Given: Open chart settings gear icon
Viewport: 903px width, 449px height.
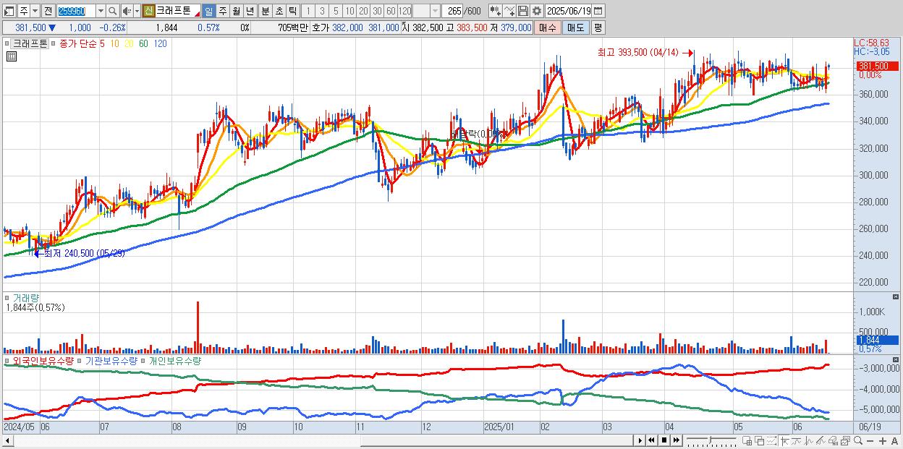Looking at the screenshot, I should (x=537, y=11).
